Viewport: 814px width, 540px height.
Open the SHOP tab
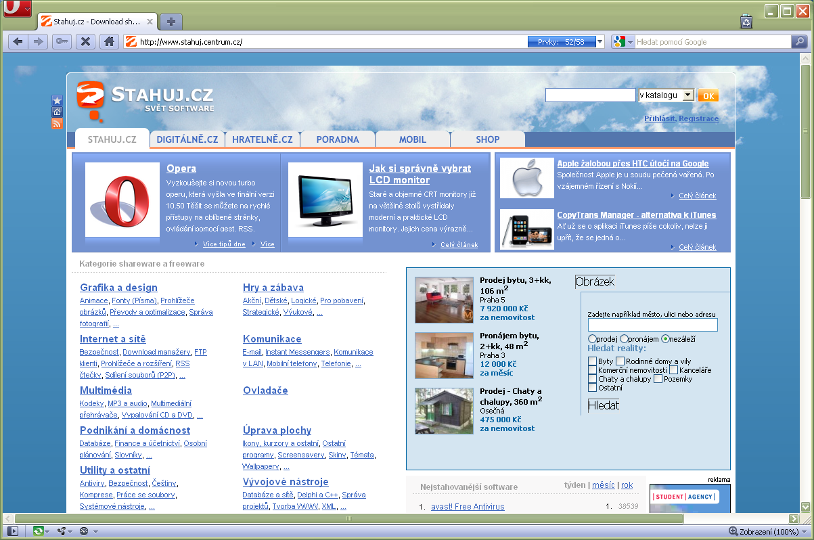coord(488,139)
